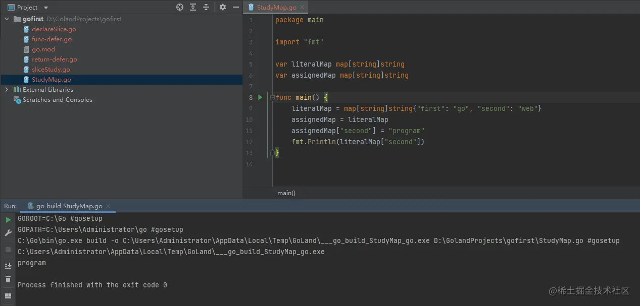Click the GOPATH console output line
The height and width of the screenshot is (306, 640).
(x=101, y=229)
